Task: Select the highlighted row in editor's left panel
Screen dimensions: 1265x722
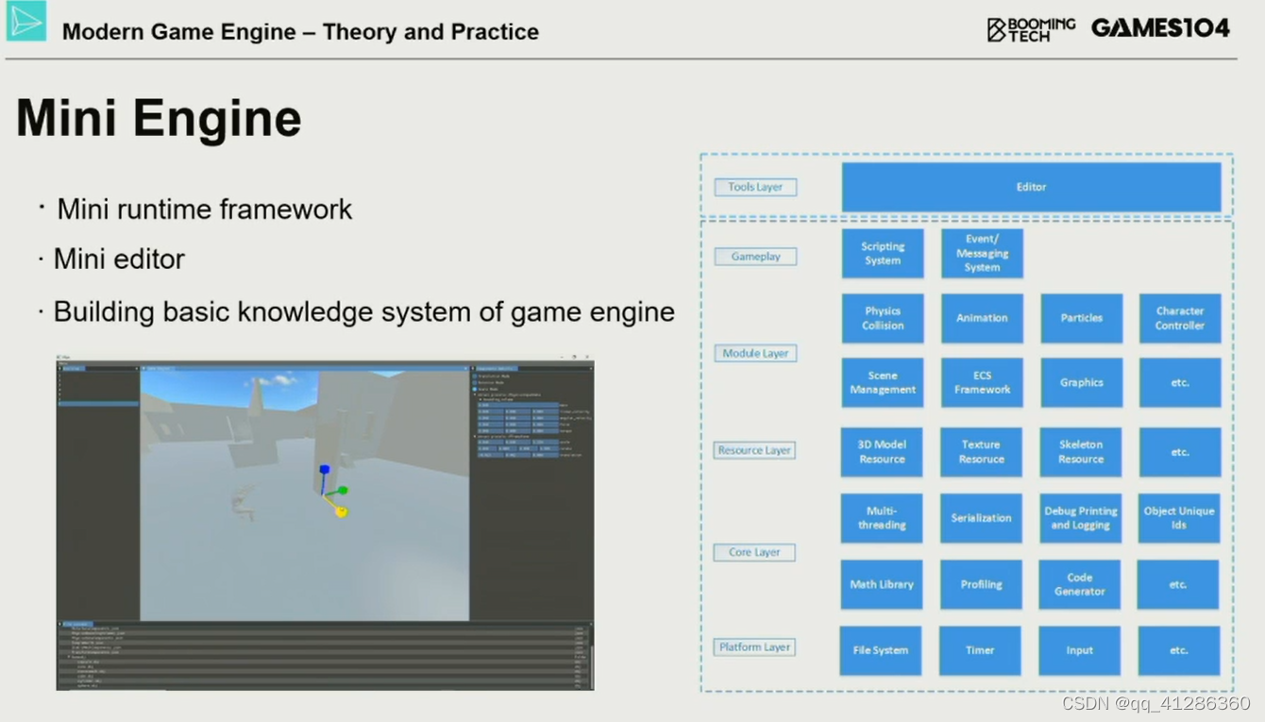Action: 98,404
